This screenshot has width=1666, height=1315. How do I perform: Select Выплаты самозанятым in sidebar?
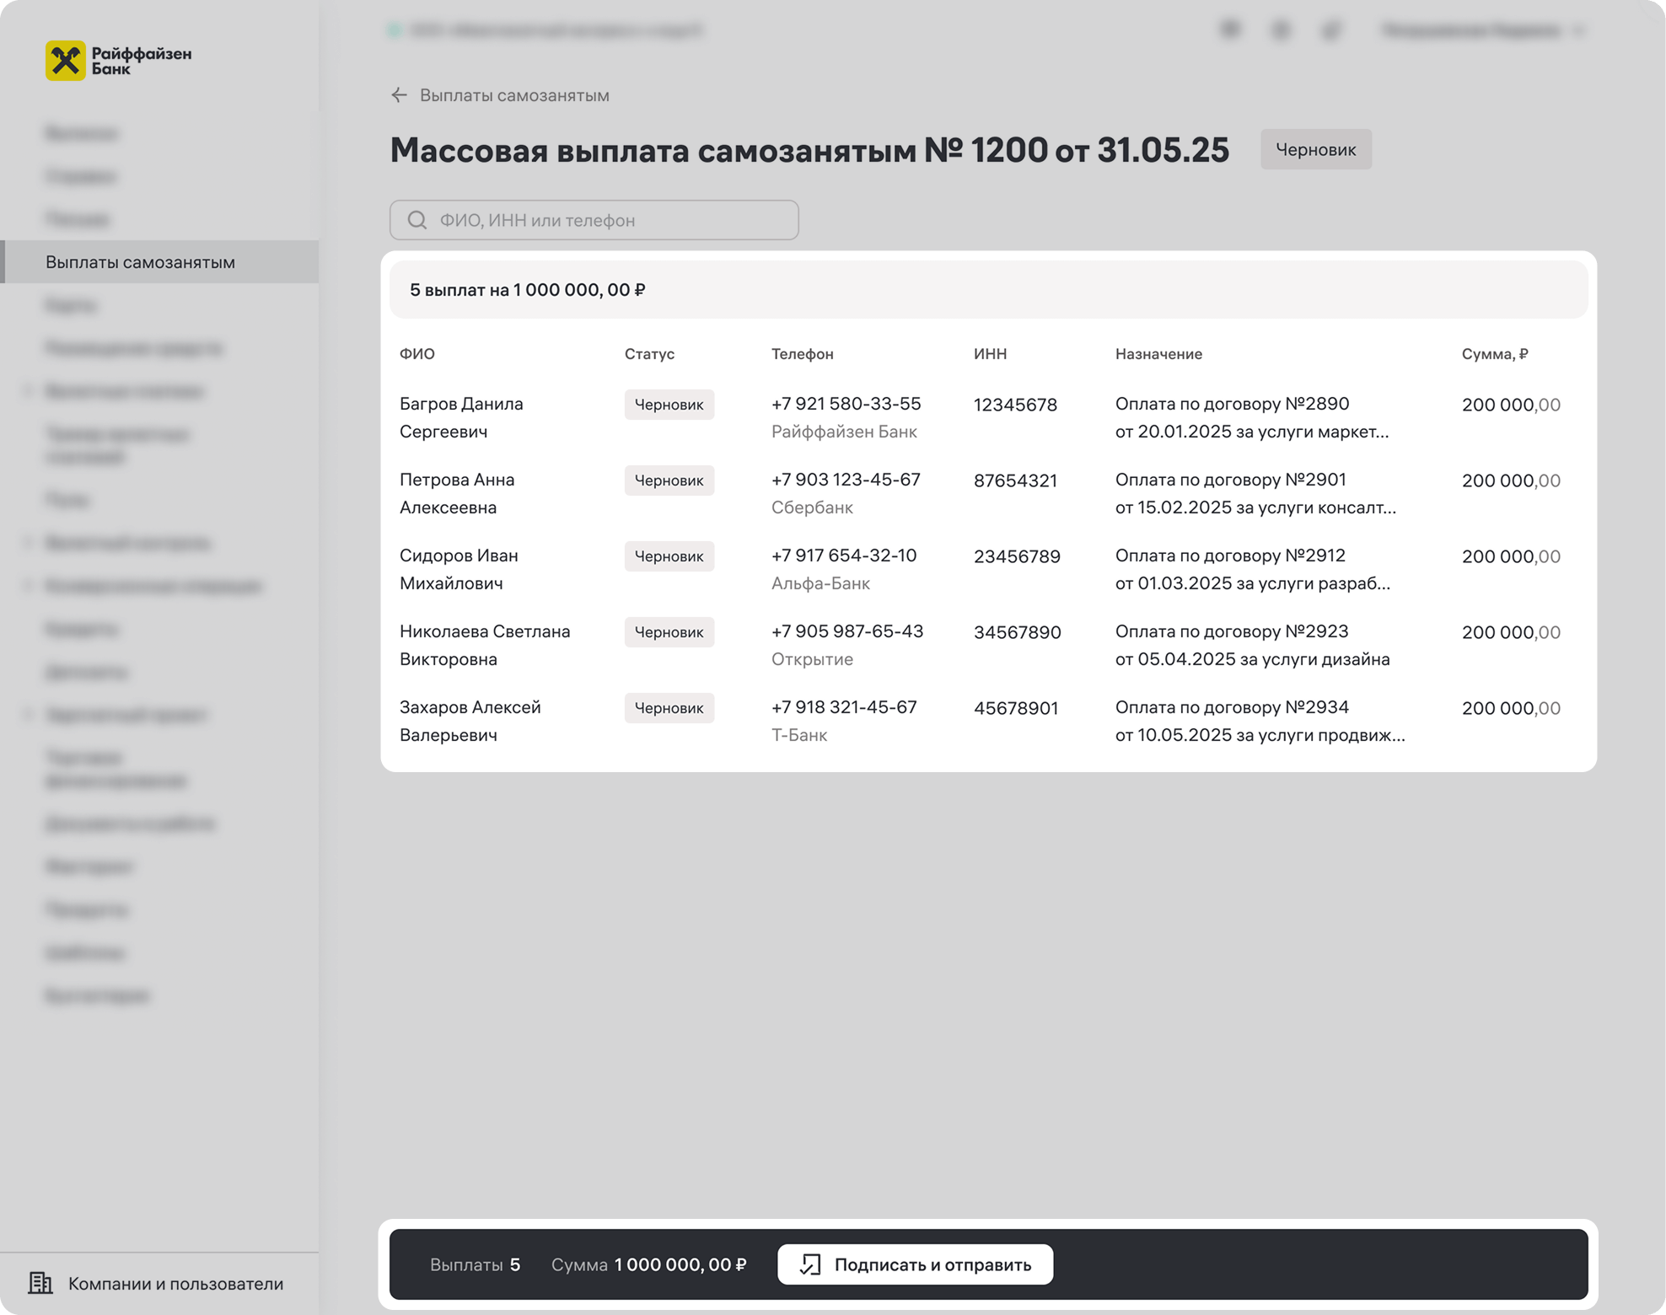pyautogui.click(x=140, y=262)
